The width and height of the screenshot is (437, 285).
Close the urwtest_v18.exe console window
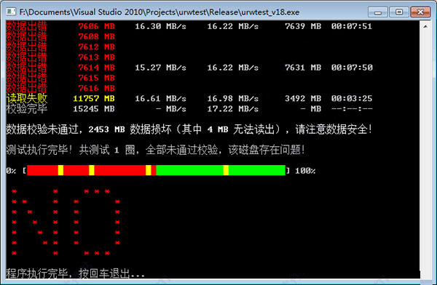(x=420, y=12)
